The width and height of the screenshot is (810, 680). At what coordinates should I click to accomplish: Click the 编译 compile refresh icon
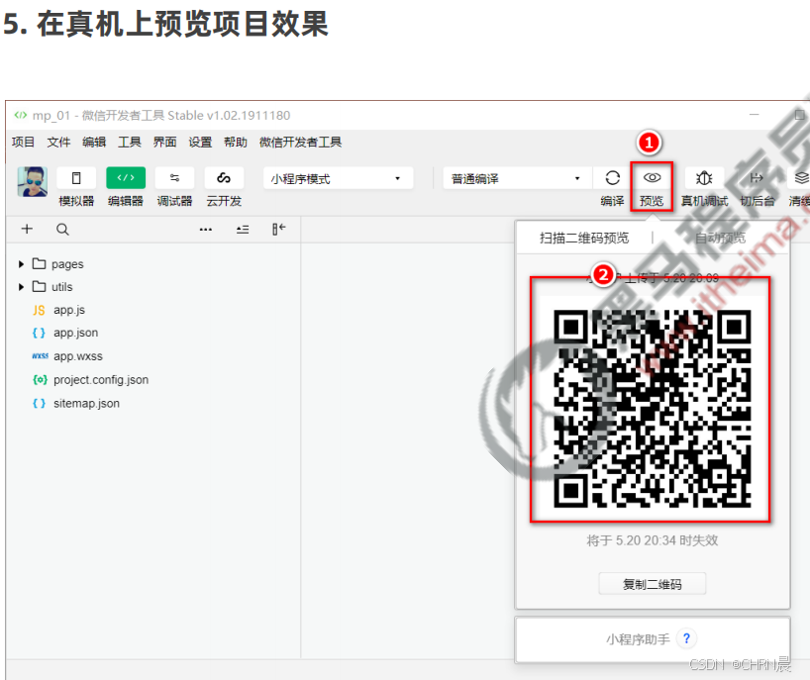point(612,178)
